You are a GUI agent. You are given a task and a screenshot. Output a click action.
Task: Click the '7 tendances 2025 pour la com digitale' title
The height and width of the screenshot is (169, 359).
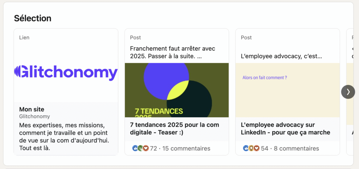(175, 128)
